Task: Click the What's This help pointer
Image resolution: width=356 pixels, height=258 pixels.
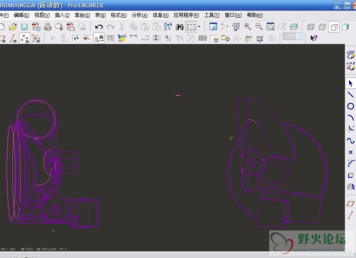Action: point(314,38)
